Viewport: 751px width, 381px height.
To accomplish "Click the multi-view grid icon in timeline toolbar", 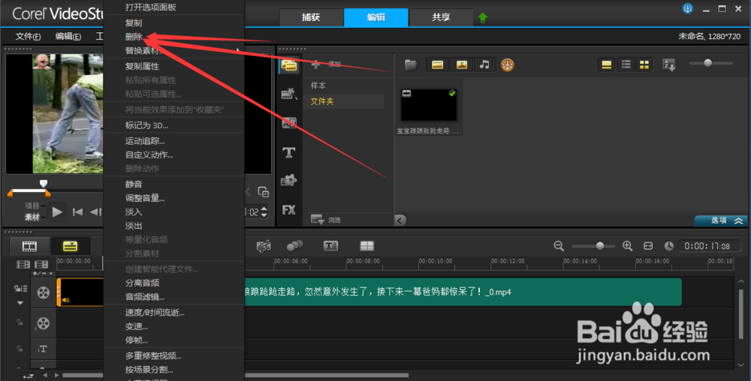I will click(x=367, y=246).
